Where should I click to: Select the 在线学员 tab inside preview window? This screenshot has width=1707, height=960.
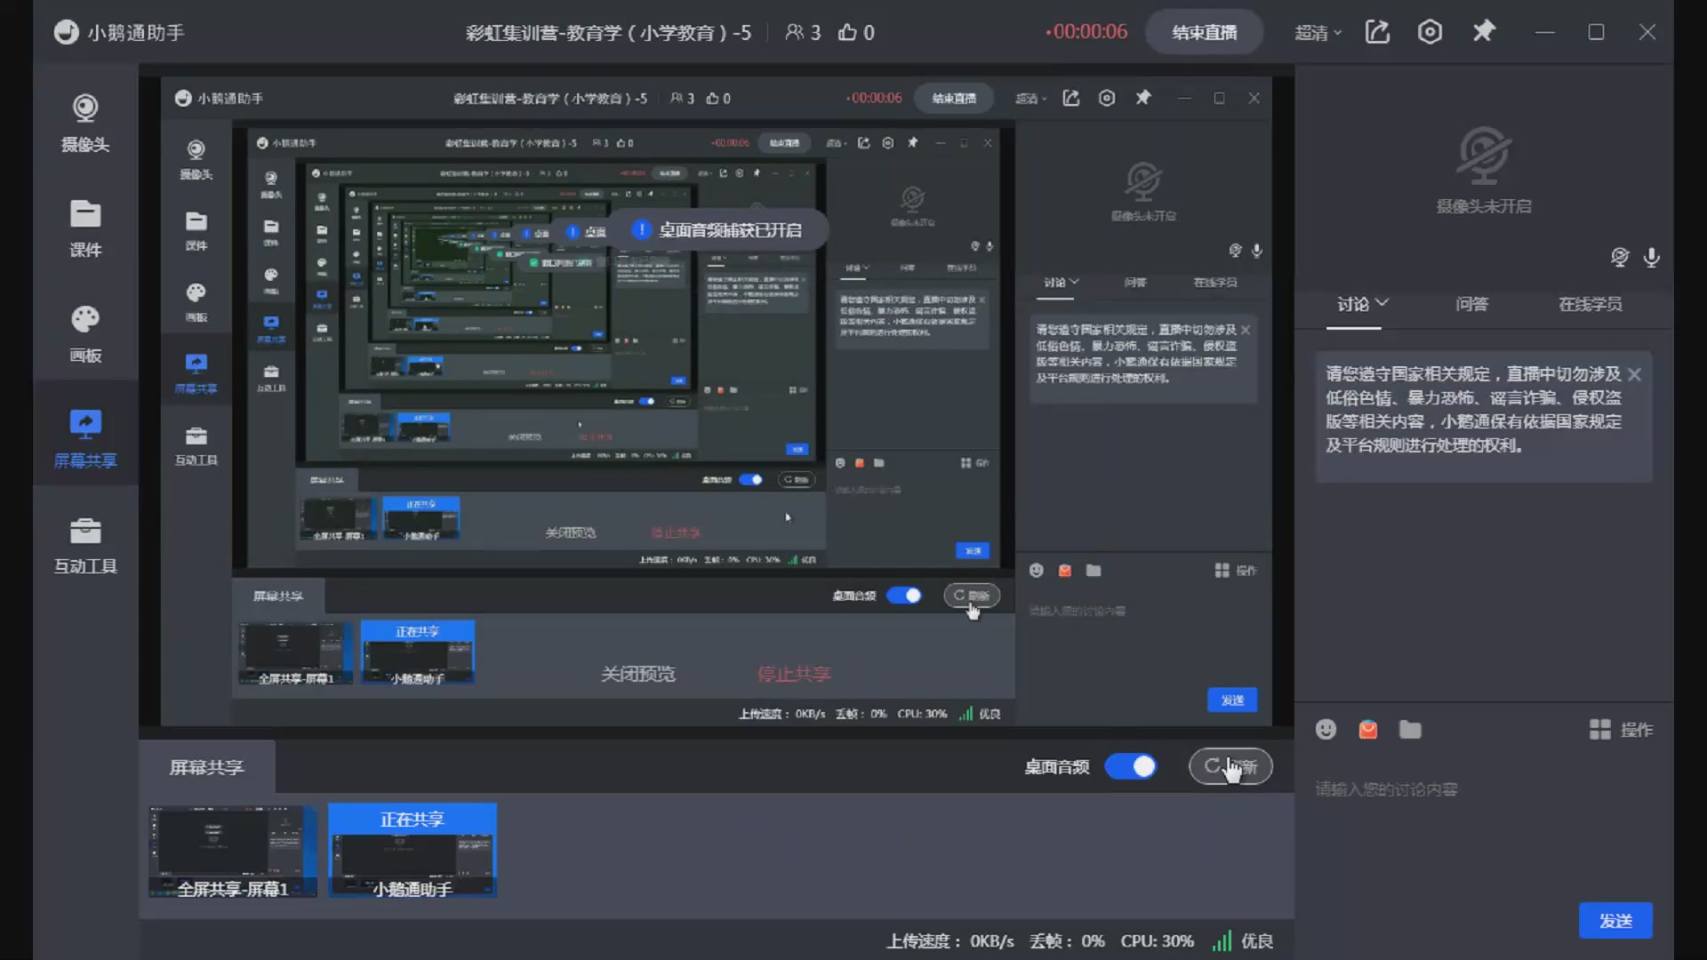pos(1214,283)
